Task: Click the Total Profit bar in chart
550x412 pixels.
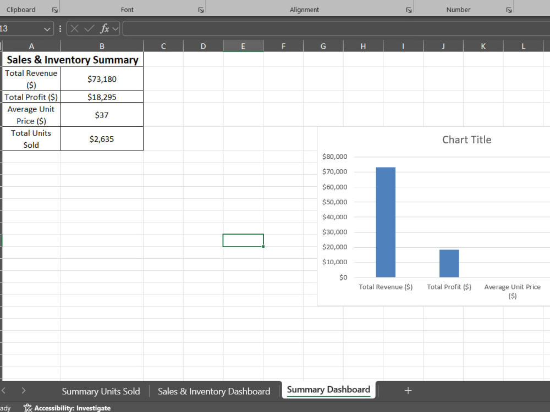Action: coord(449,264)
